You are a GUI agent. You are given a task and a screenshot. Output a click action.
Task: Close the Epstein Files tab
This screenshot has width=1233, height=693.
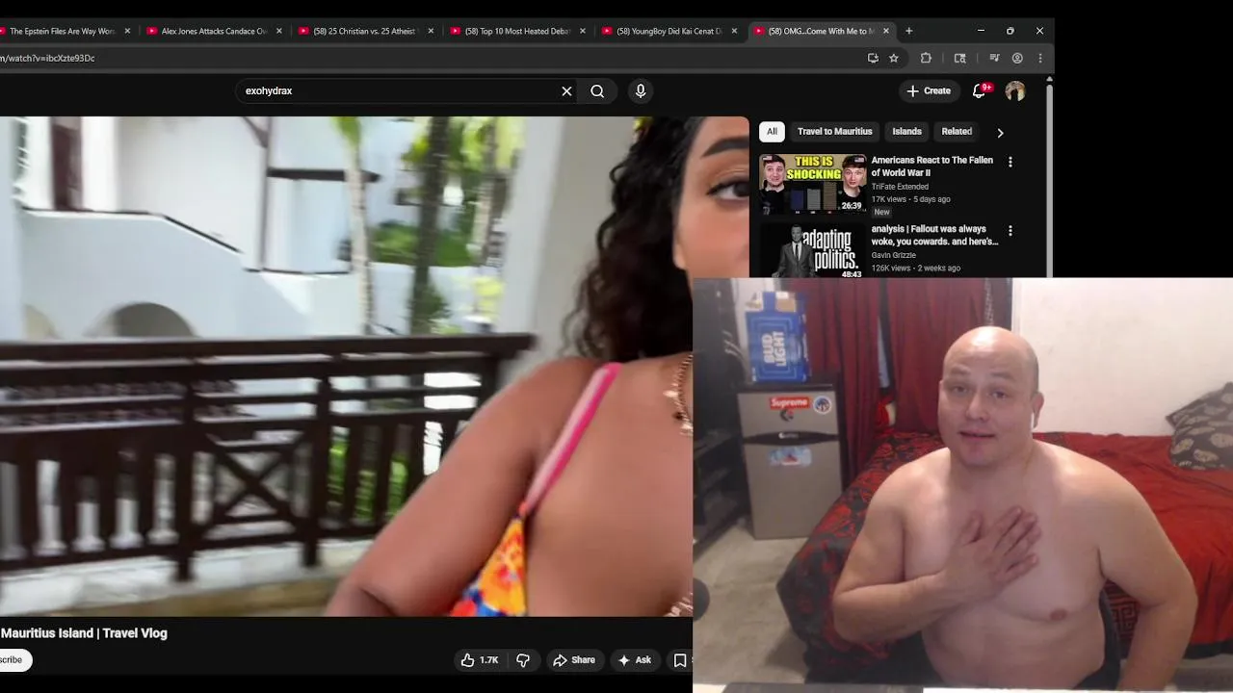pos(127,31)
